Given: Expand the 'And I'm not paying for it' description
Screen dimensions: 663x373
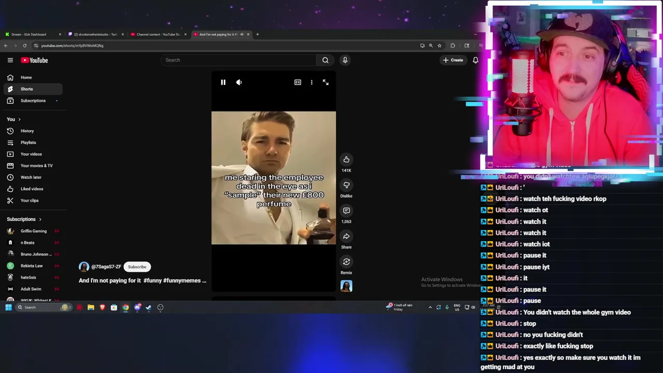Looking at the screenshot, I should coord(142,280).
